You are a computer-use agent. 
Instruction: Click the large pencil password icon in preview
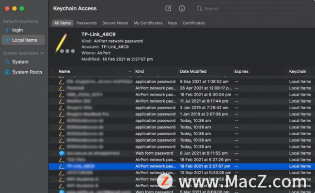point(64,44)
